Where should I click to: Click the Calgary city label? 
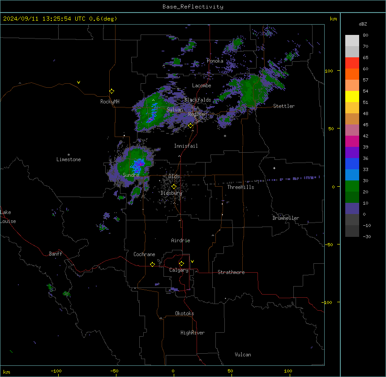click(x=179, y=270)
